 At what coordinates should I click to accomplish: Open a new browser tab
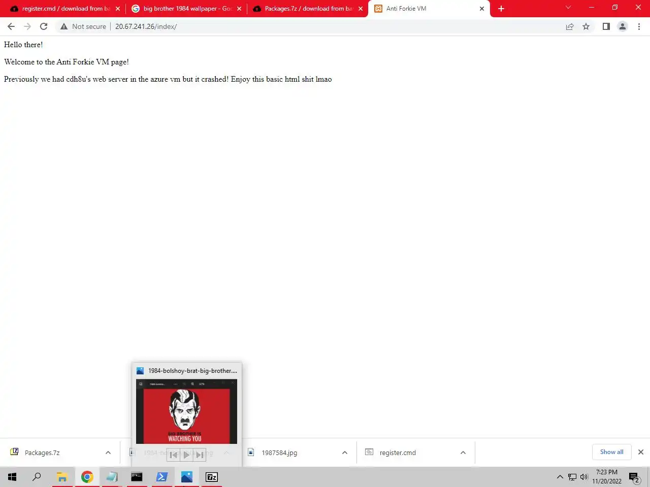tap(501, 9)
